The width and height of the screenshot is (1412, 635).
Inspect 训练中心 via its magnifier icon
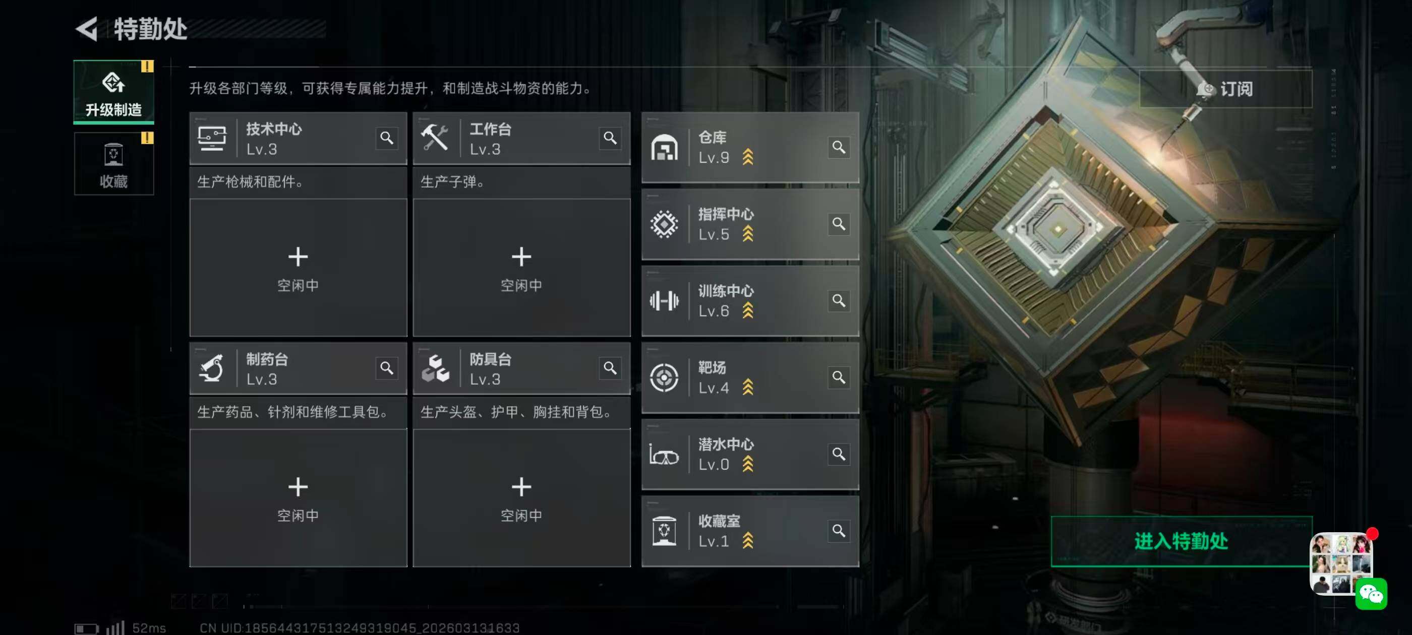click(839, 300)
